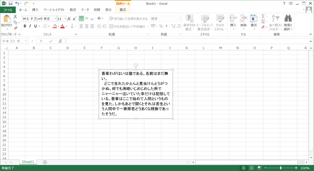Expand the formula bar chevron

(311, 41)
